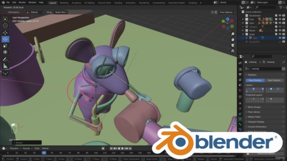The image size is (287, 161).
Task: Click the pan view hand icon
Action: point(233,39)
